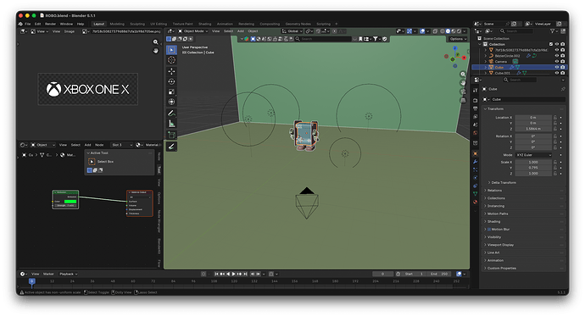Open the viewport Options dropdown
The height and width of the screenshot is (316, 585).
tap(458, 39)
